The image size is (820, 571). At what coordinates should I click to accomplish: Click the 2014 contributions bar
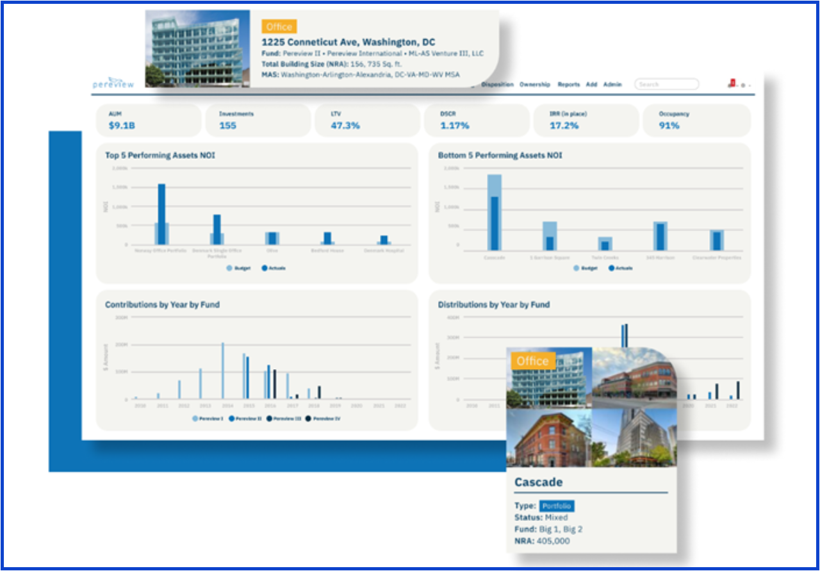point(223,370)
